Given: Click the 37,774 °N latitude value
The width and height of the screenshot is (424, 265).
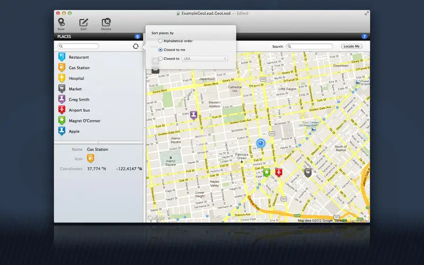Looking at the screenshot, I should [x=96, y=169].
